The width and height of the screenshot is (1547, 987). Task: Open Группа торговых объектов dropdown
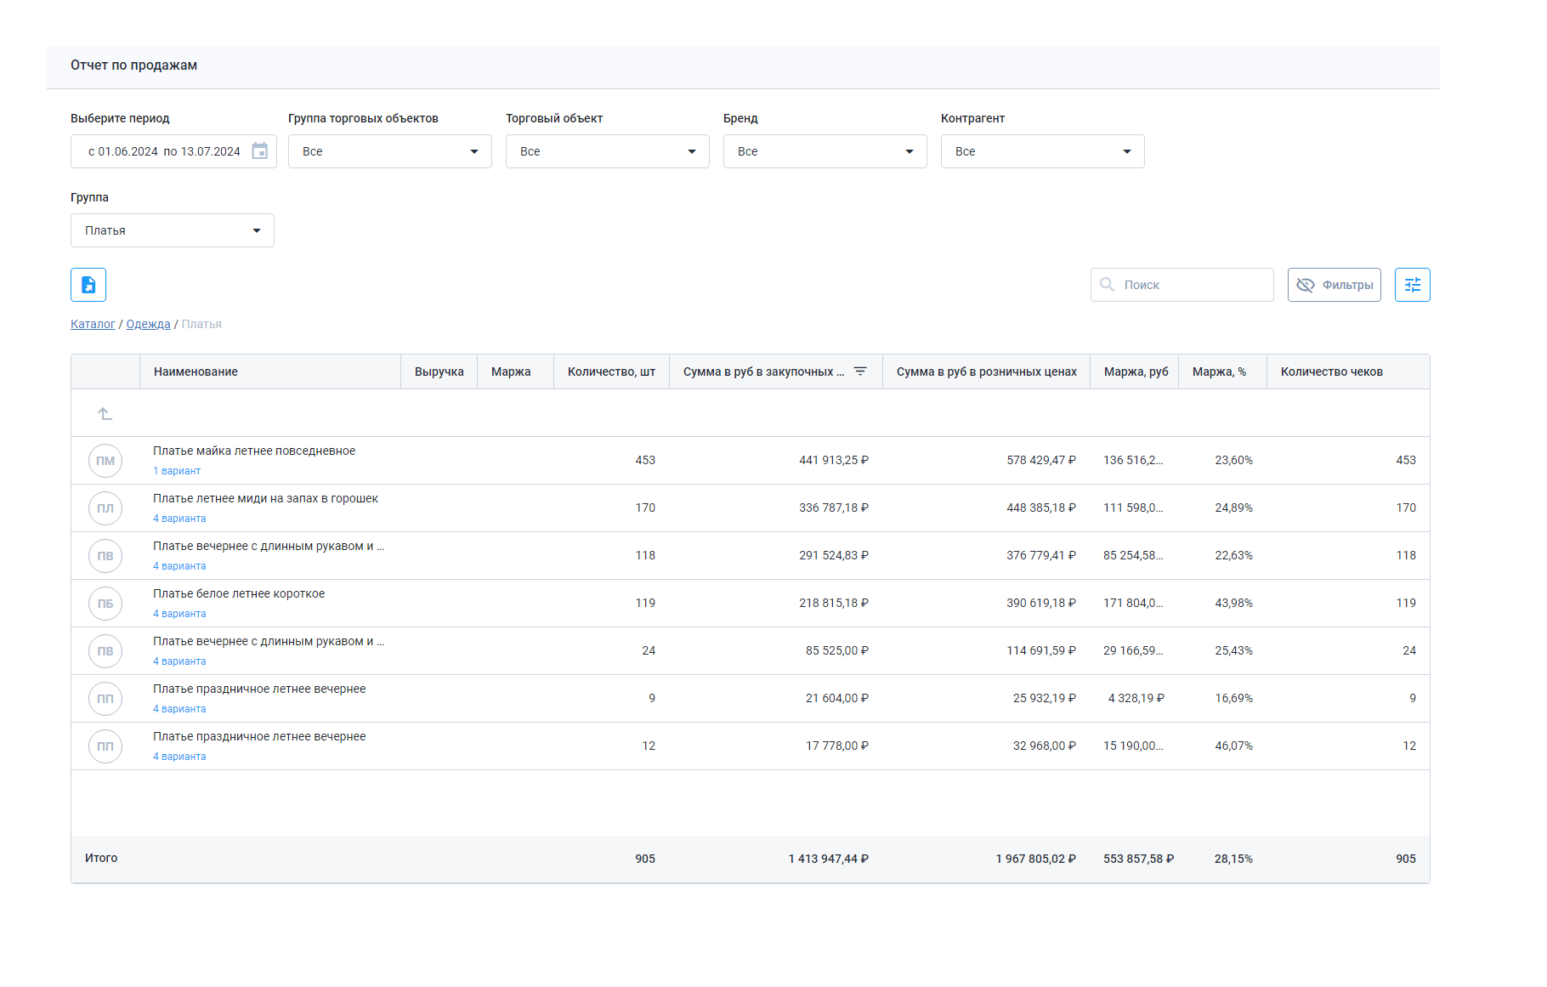pyautogui.click(x=390, y=151)
